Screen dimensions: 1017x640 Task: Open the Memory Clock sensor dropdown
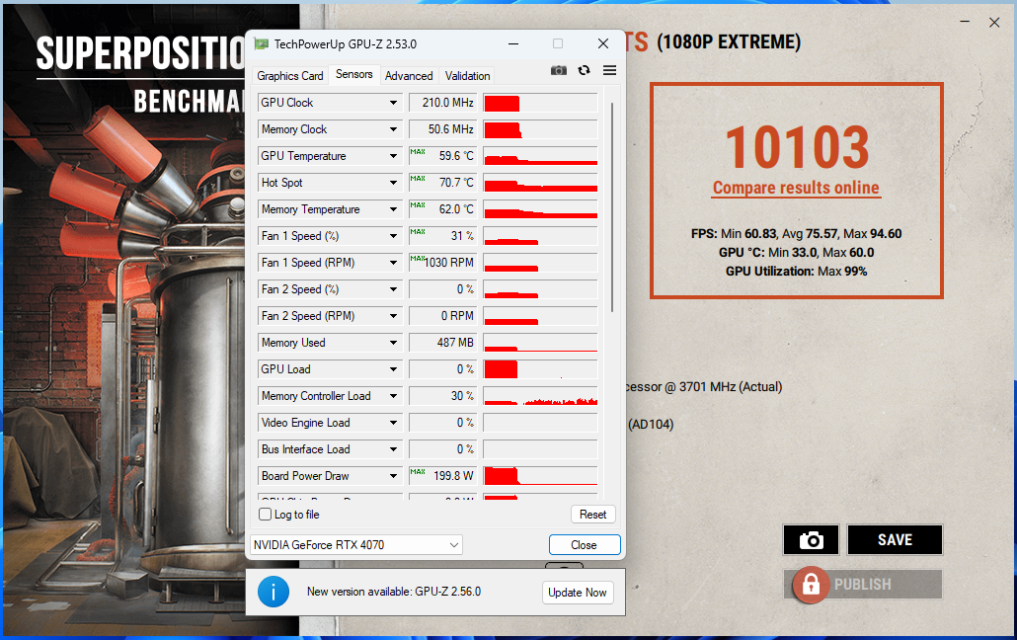tap(394, 129)
